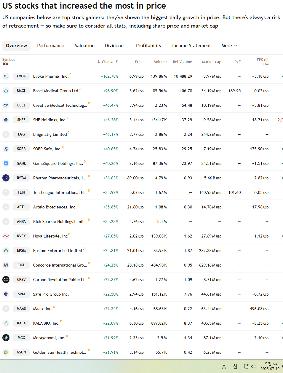Open the EVOK ticker symbol link

click(x=21, y=76)
